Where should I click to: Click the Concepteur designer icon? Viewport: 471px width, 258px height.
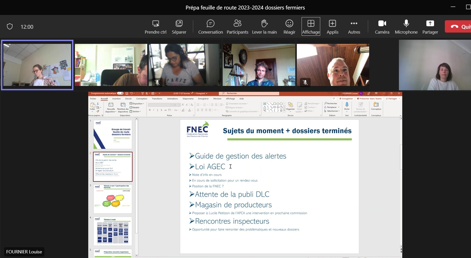(376, 104)
